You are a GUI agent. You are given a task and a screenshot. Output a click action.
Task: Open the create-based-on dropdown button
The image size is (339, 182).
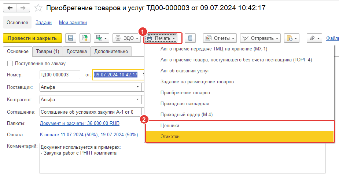click(102, 38)
